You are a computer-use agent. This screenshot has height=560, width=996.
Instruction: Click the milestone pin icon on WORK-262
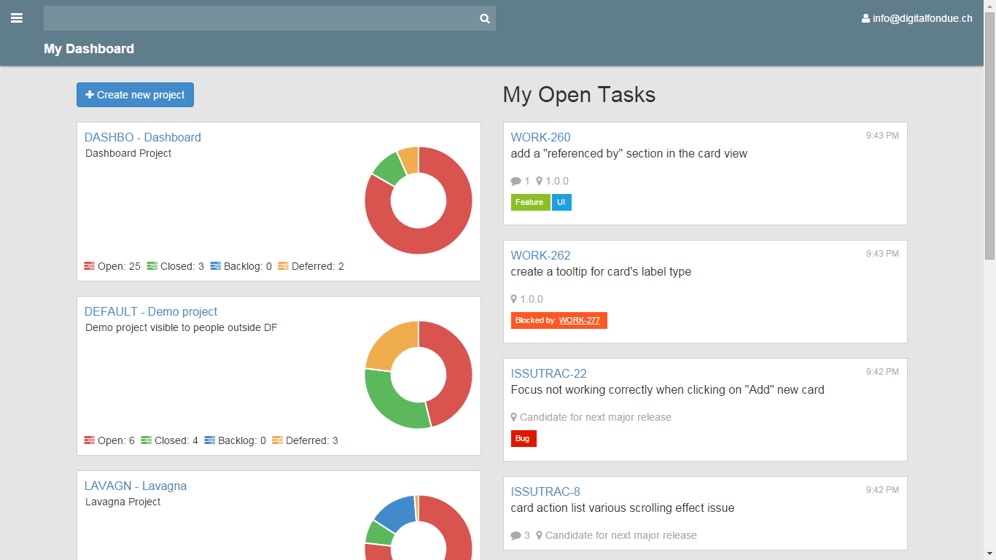[x=514, y=299]
